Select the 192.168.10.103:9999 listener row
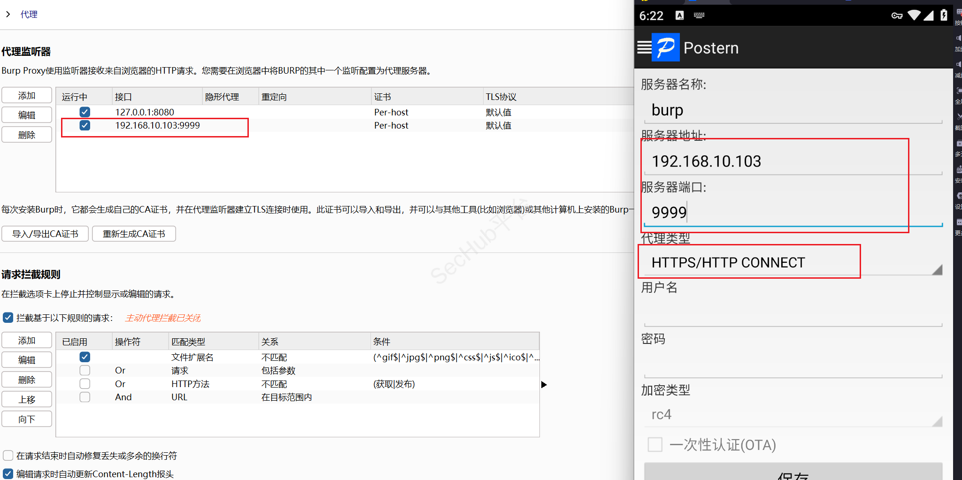The height and width of the screenshot is (480, 962). [x=345, y=125]
